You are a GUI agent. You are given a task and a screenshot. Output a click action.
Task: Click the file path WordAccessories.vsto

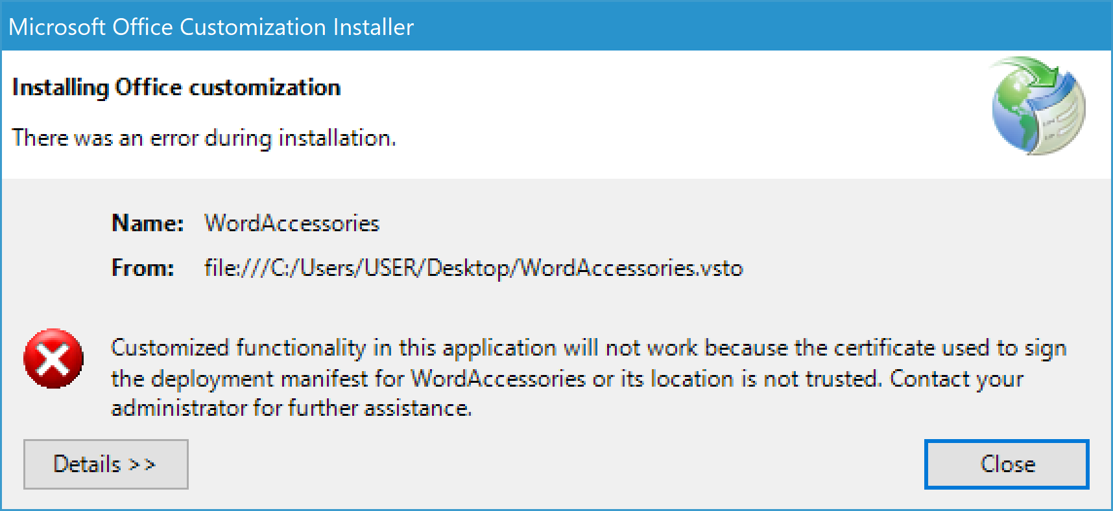tap(473, 268)
